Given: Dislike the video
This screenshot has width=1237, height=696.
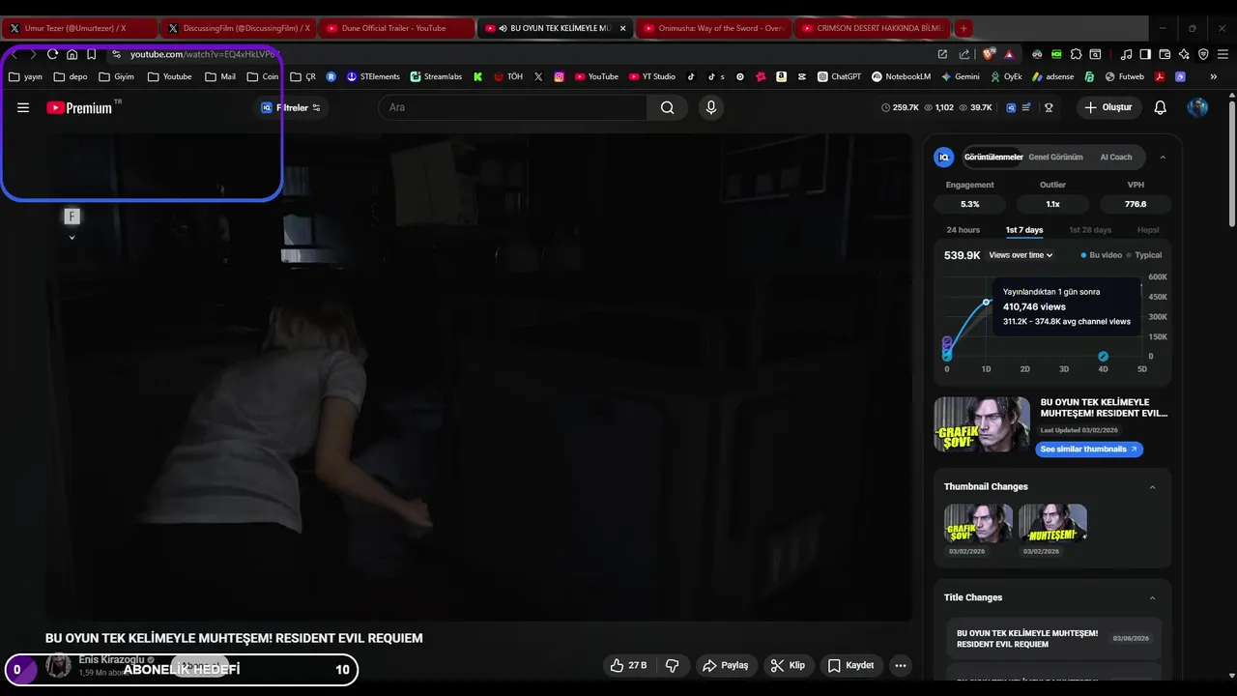Looking at the screenshot, I should coord(673,665).
